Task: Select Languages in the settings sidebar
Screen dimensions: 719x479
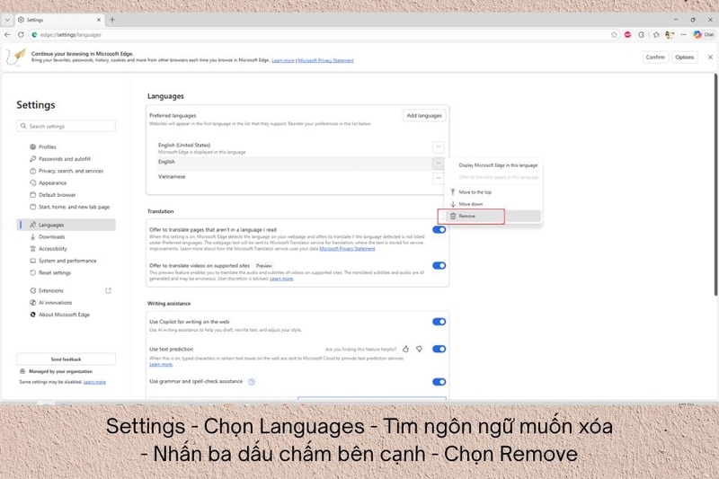Action: pos(67,225)
